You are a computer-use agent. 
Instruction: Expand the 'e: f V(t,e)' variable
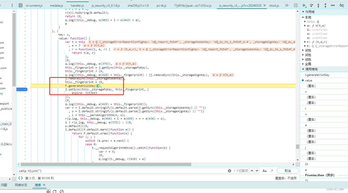305,26
